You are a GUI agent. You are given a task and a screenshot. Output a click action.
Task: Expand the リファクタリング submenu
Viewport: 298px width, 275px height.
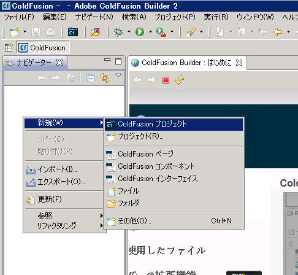pos(64,225)
